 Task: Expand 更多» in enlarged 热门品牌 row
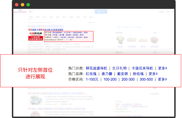coord(153,74)
